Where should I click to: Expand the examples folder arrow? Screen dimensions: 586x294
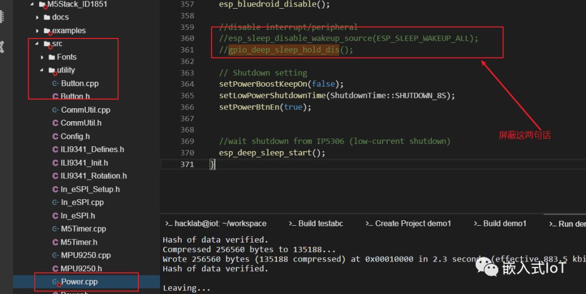37,31
